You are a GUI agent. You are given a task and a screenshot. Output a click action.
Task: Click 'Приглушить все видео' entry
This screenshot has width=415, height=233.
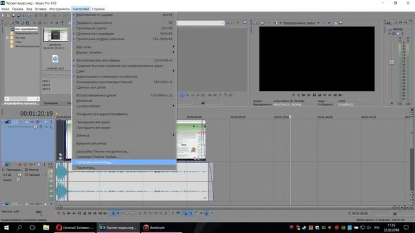(124, 128)
